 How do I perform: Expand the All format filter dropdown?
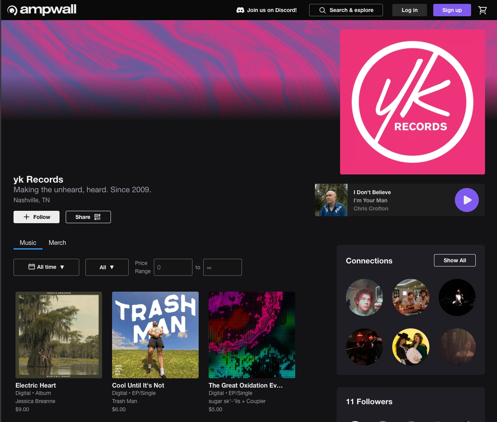coord(107,267)
